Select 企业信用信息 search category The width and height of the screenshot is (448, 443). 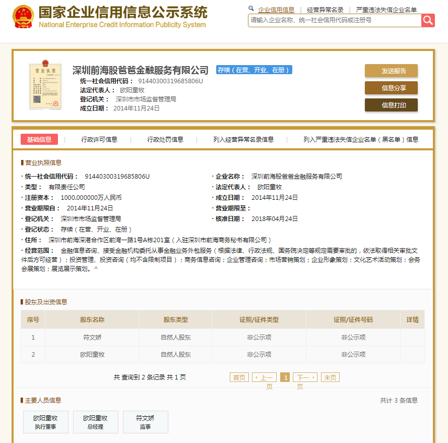(276, 10)
